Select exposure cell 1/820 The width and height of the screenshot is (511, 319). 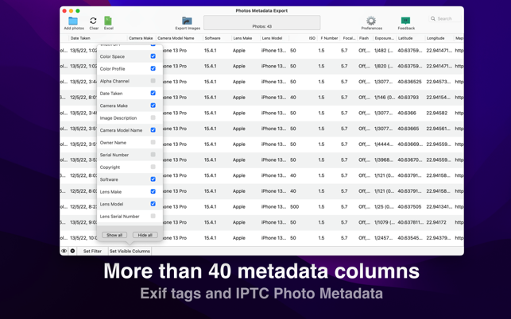(384, 66)
